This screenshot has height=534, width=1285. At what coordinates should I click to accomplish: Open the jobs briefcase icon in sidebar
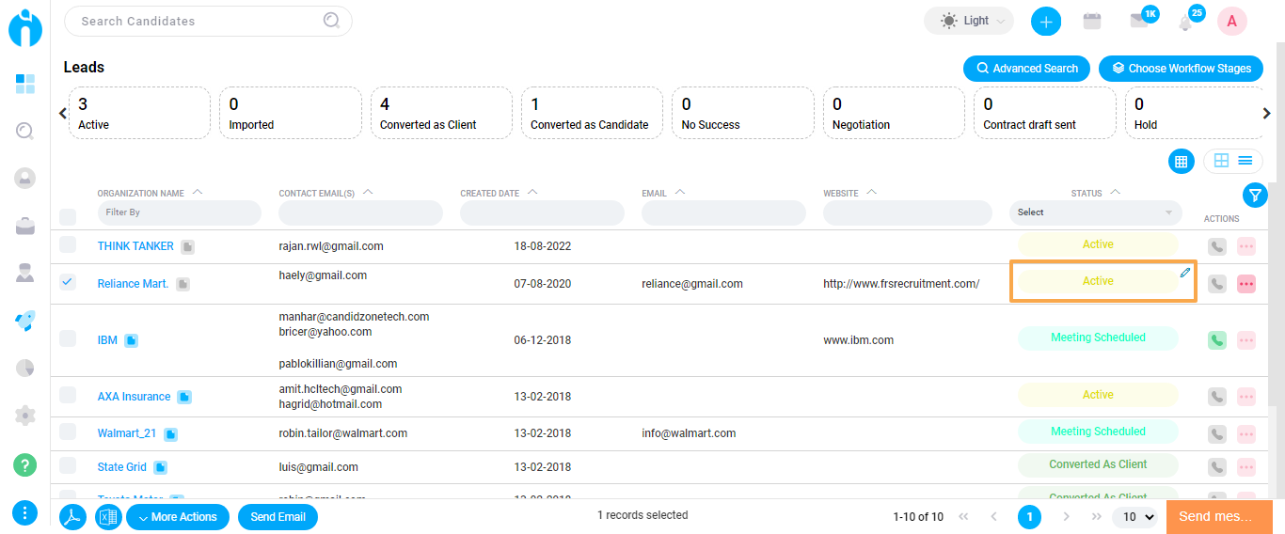[25, 226]
